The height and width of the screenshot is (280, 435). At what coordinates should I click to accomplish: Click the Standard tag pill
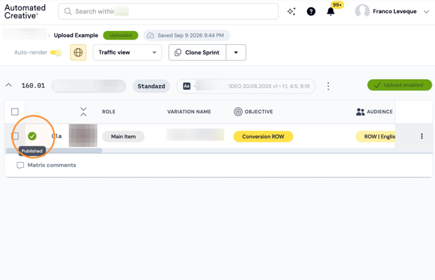click(151, 86)
